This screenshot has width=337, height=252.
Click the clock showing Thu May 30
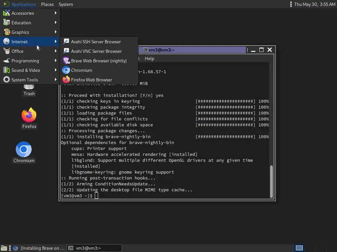315,4
